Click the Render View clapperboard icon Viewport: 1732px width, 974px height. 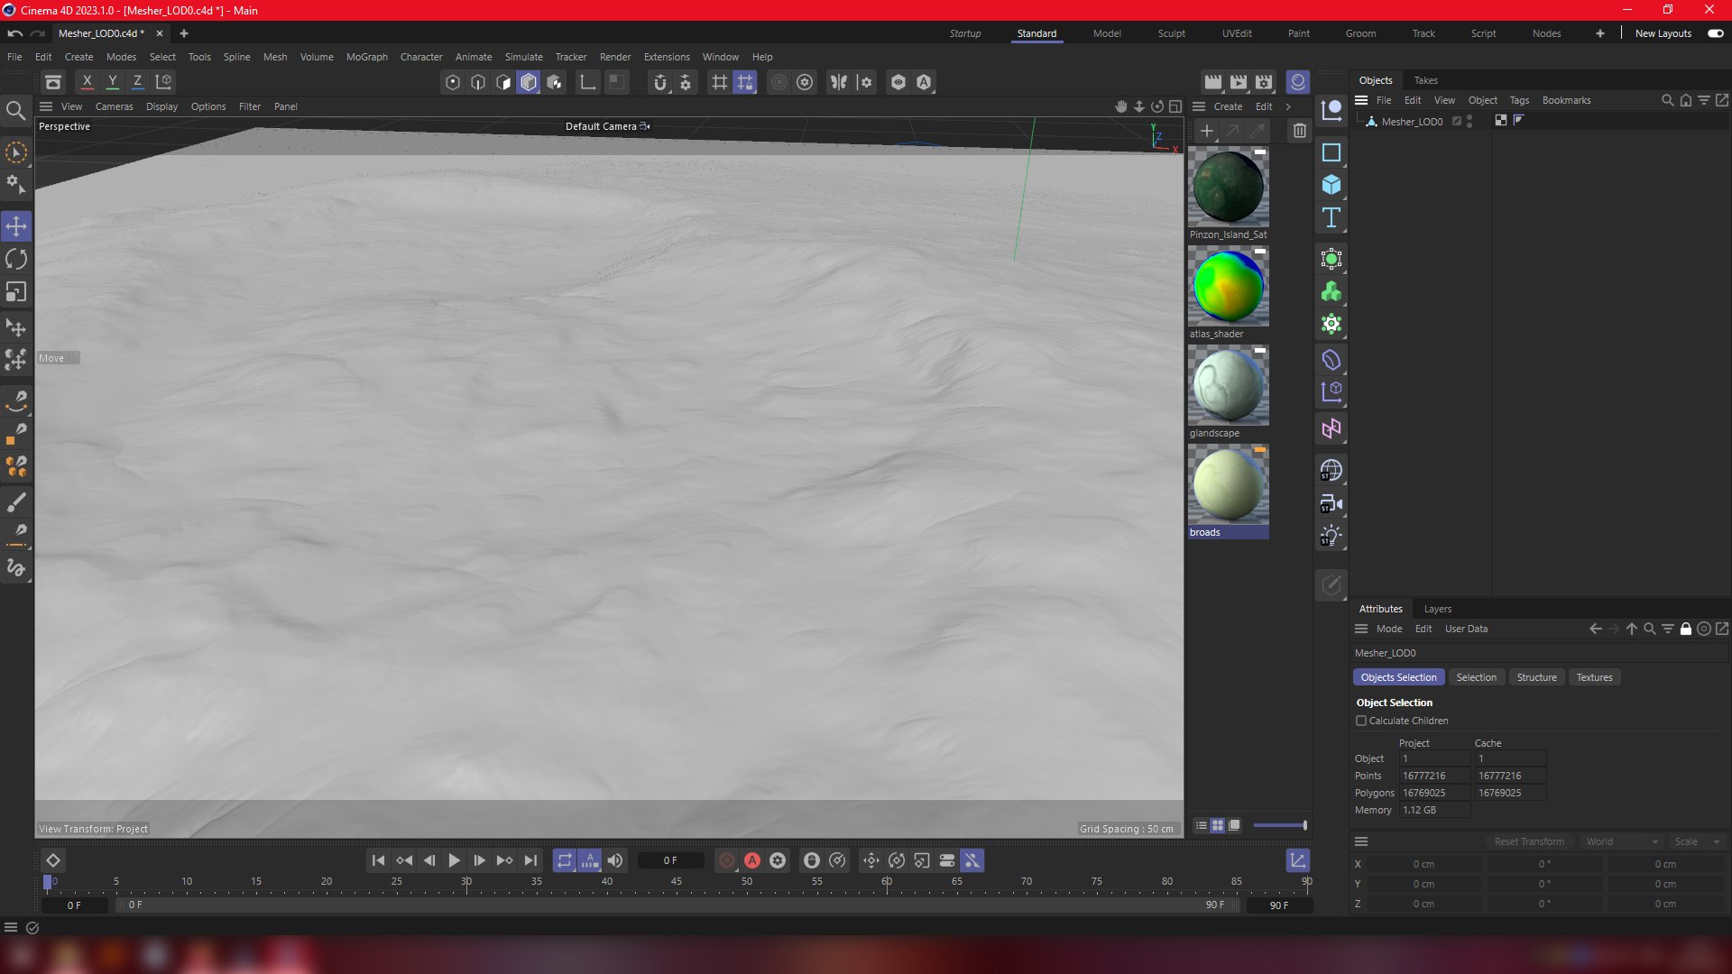pyautogui.click(x=1213, y=82)
